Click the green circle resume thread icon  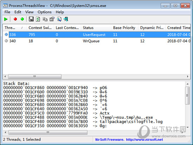pos(22,19)
